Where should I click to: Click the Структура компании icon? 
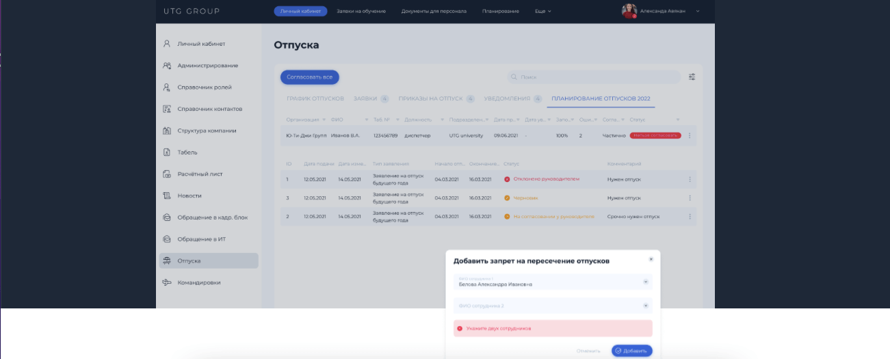(166, 131)
